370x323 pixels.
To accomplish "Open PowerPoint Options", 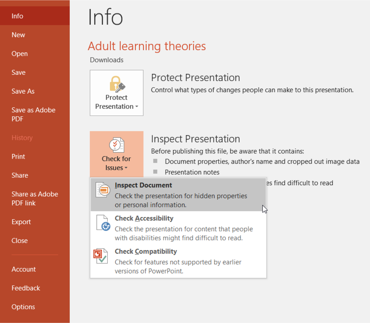I will click(35, 307).
